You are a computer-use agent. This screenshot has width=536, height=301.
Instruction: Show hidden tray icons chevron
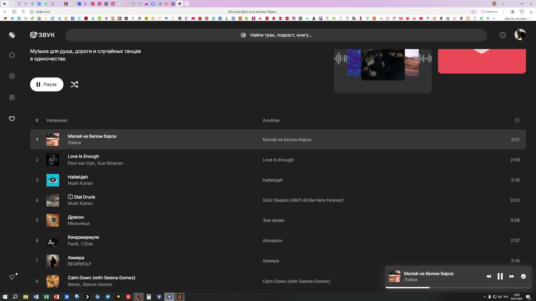484,297
